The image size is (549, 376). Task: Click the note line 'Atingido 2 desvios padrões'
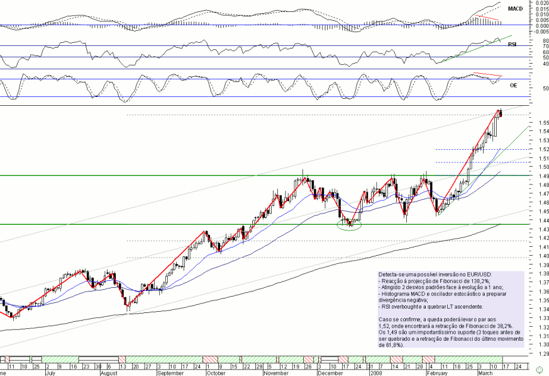pyautogui.click(x=441, y=287)
